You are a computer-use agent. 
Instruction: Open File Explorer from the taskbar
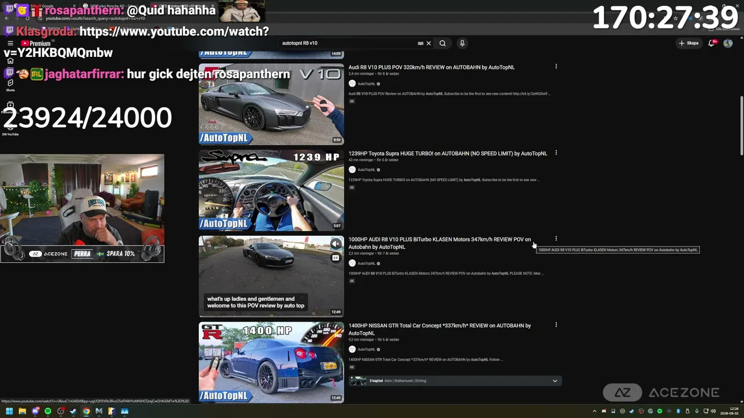tap(22, 412)
